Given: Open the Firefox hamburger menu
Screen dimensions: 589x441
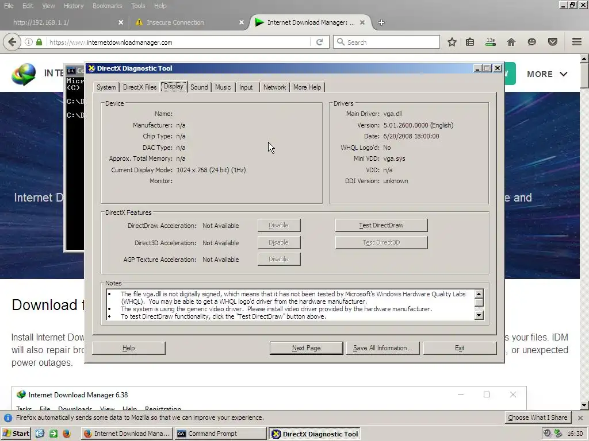Looking at the screenshot, I should click(577, 41).
